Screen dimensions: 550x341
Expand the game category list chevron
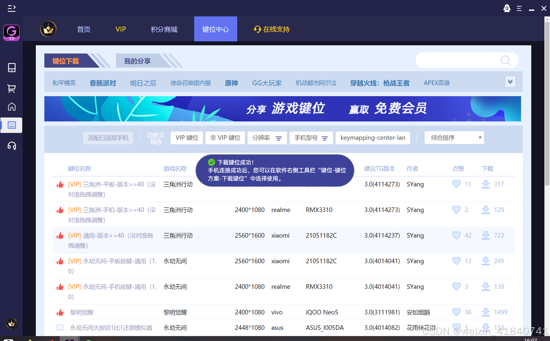click(510, 82)
